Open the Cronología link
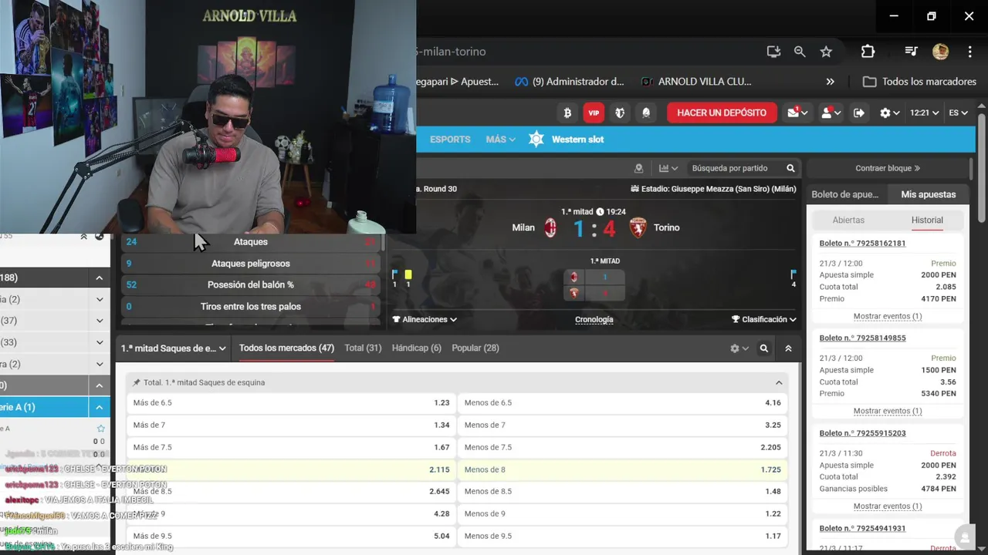Screen dimensions: 988x555 [594, 319]
